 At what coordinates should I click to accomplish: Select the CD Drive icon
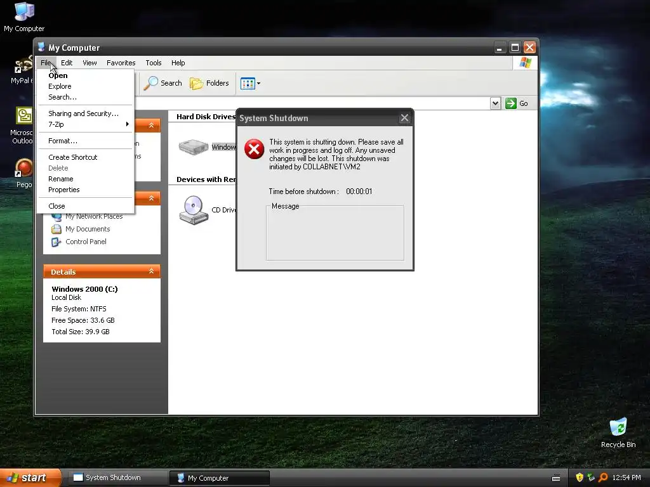click(x=194, y=210)
